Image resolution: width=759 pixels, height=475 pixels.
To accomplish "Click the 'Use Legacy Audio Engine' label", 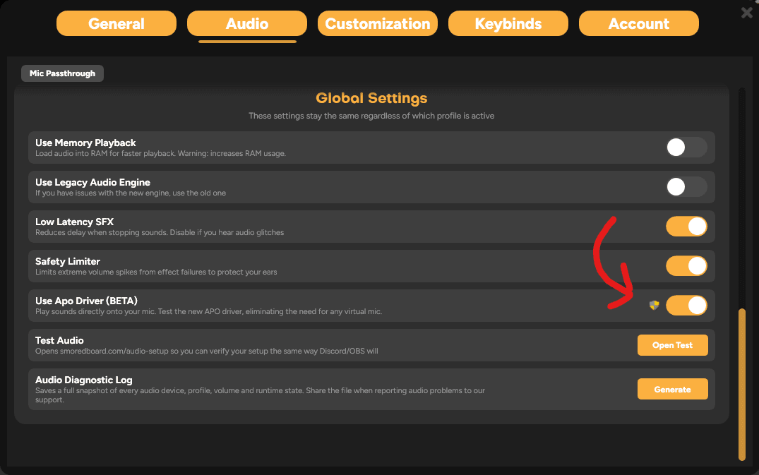I will coord(92,182).
